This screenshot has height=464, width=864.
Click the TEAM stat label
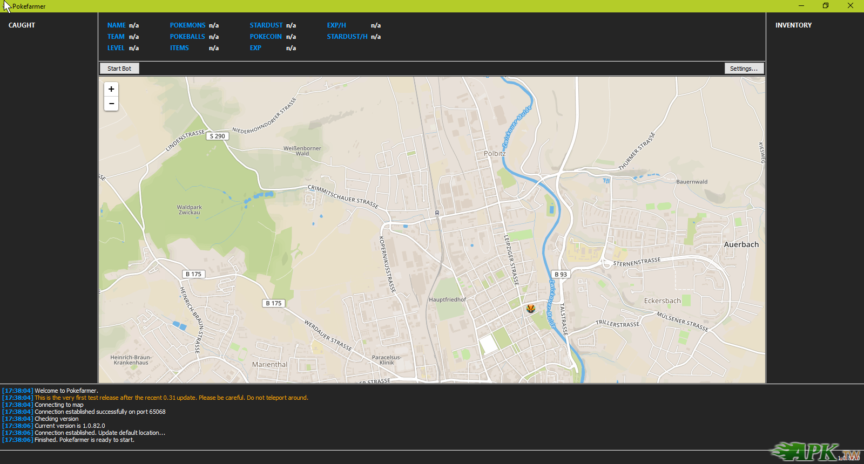pyautogui.click(x=116, y=37)
